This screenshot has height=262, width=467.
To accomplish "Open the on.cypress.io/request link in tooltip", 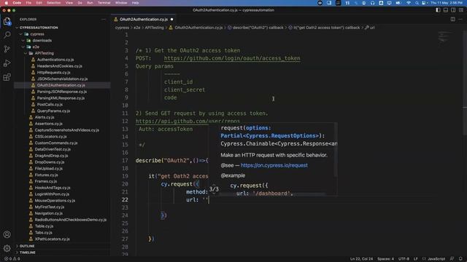I will click(274, 165).
